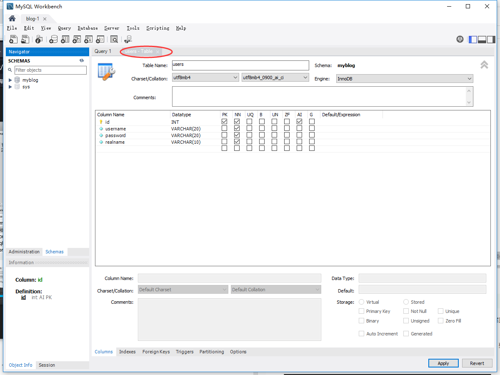Click the username column diamond icon
This screenshot has width=500, height=375.
[x=101, y=129]
